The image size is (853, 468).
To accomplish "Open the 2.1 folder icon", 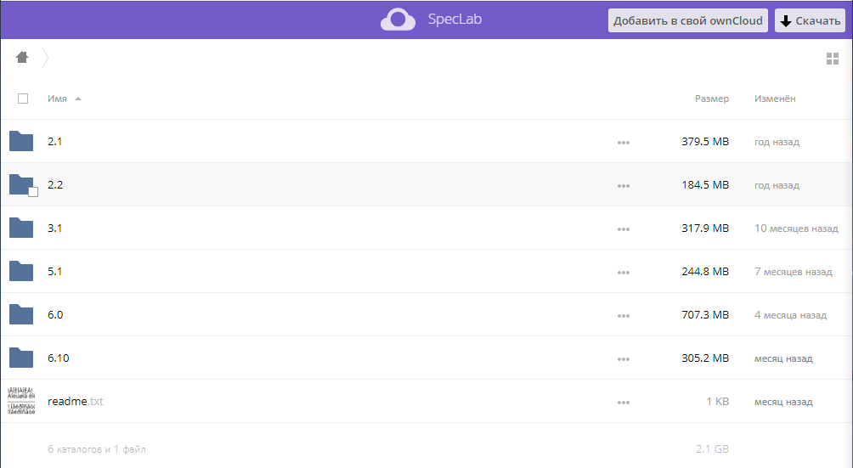I will pyautogui.click(x=21, y=141).
